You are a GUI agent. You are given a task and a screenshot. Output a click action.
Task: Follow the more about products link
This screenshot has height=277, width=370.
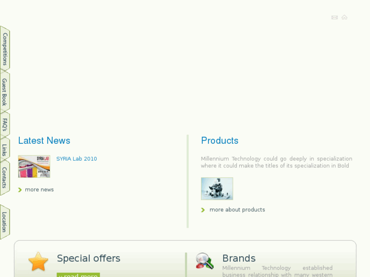click(x=237, y=209)
